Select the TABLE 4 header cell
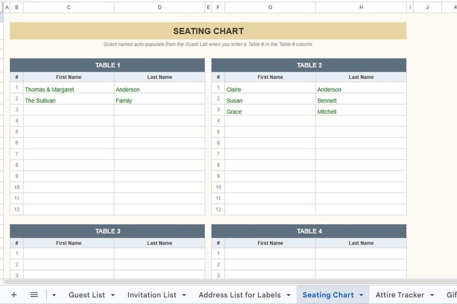Image resolution: width=457 pixels, height=304 pixels. pyautogui.click(x=309, y=231)
